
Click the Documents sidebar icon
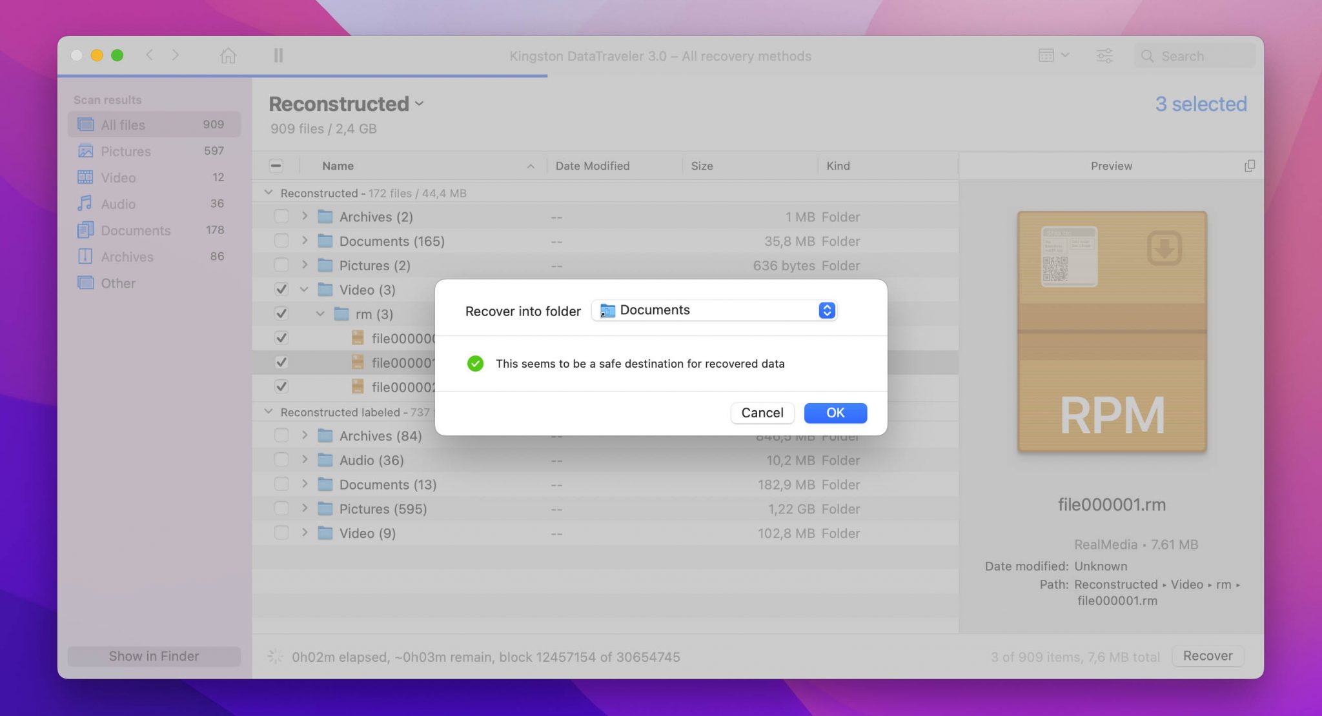(x=86, y=230)
